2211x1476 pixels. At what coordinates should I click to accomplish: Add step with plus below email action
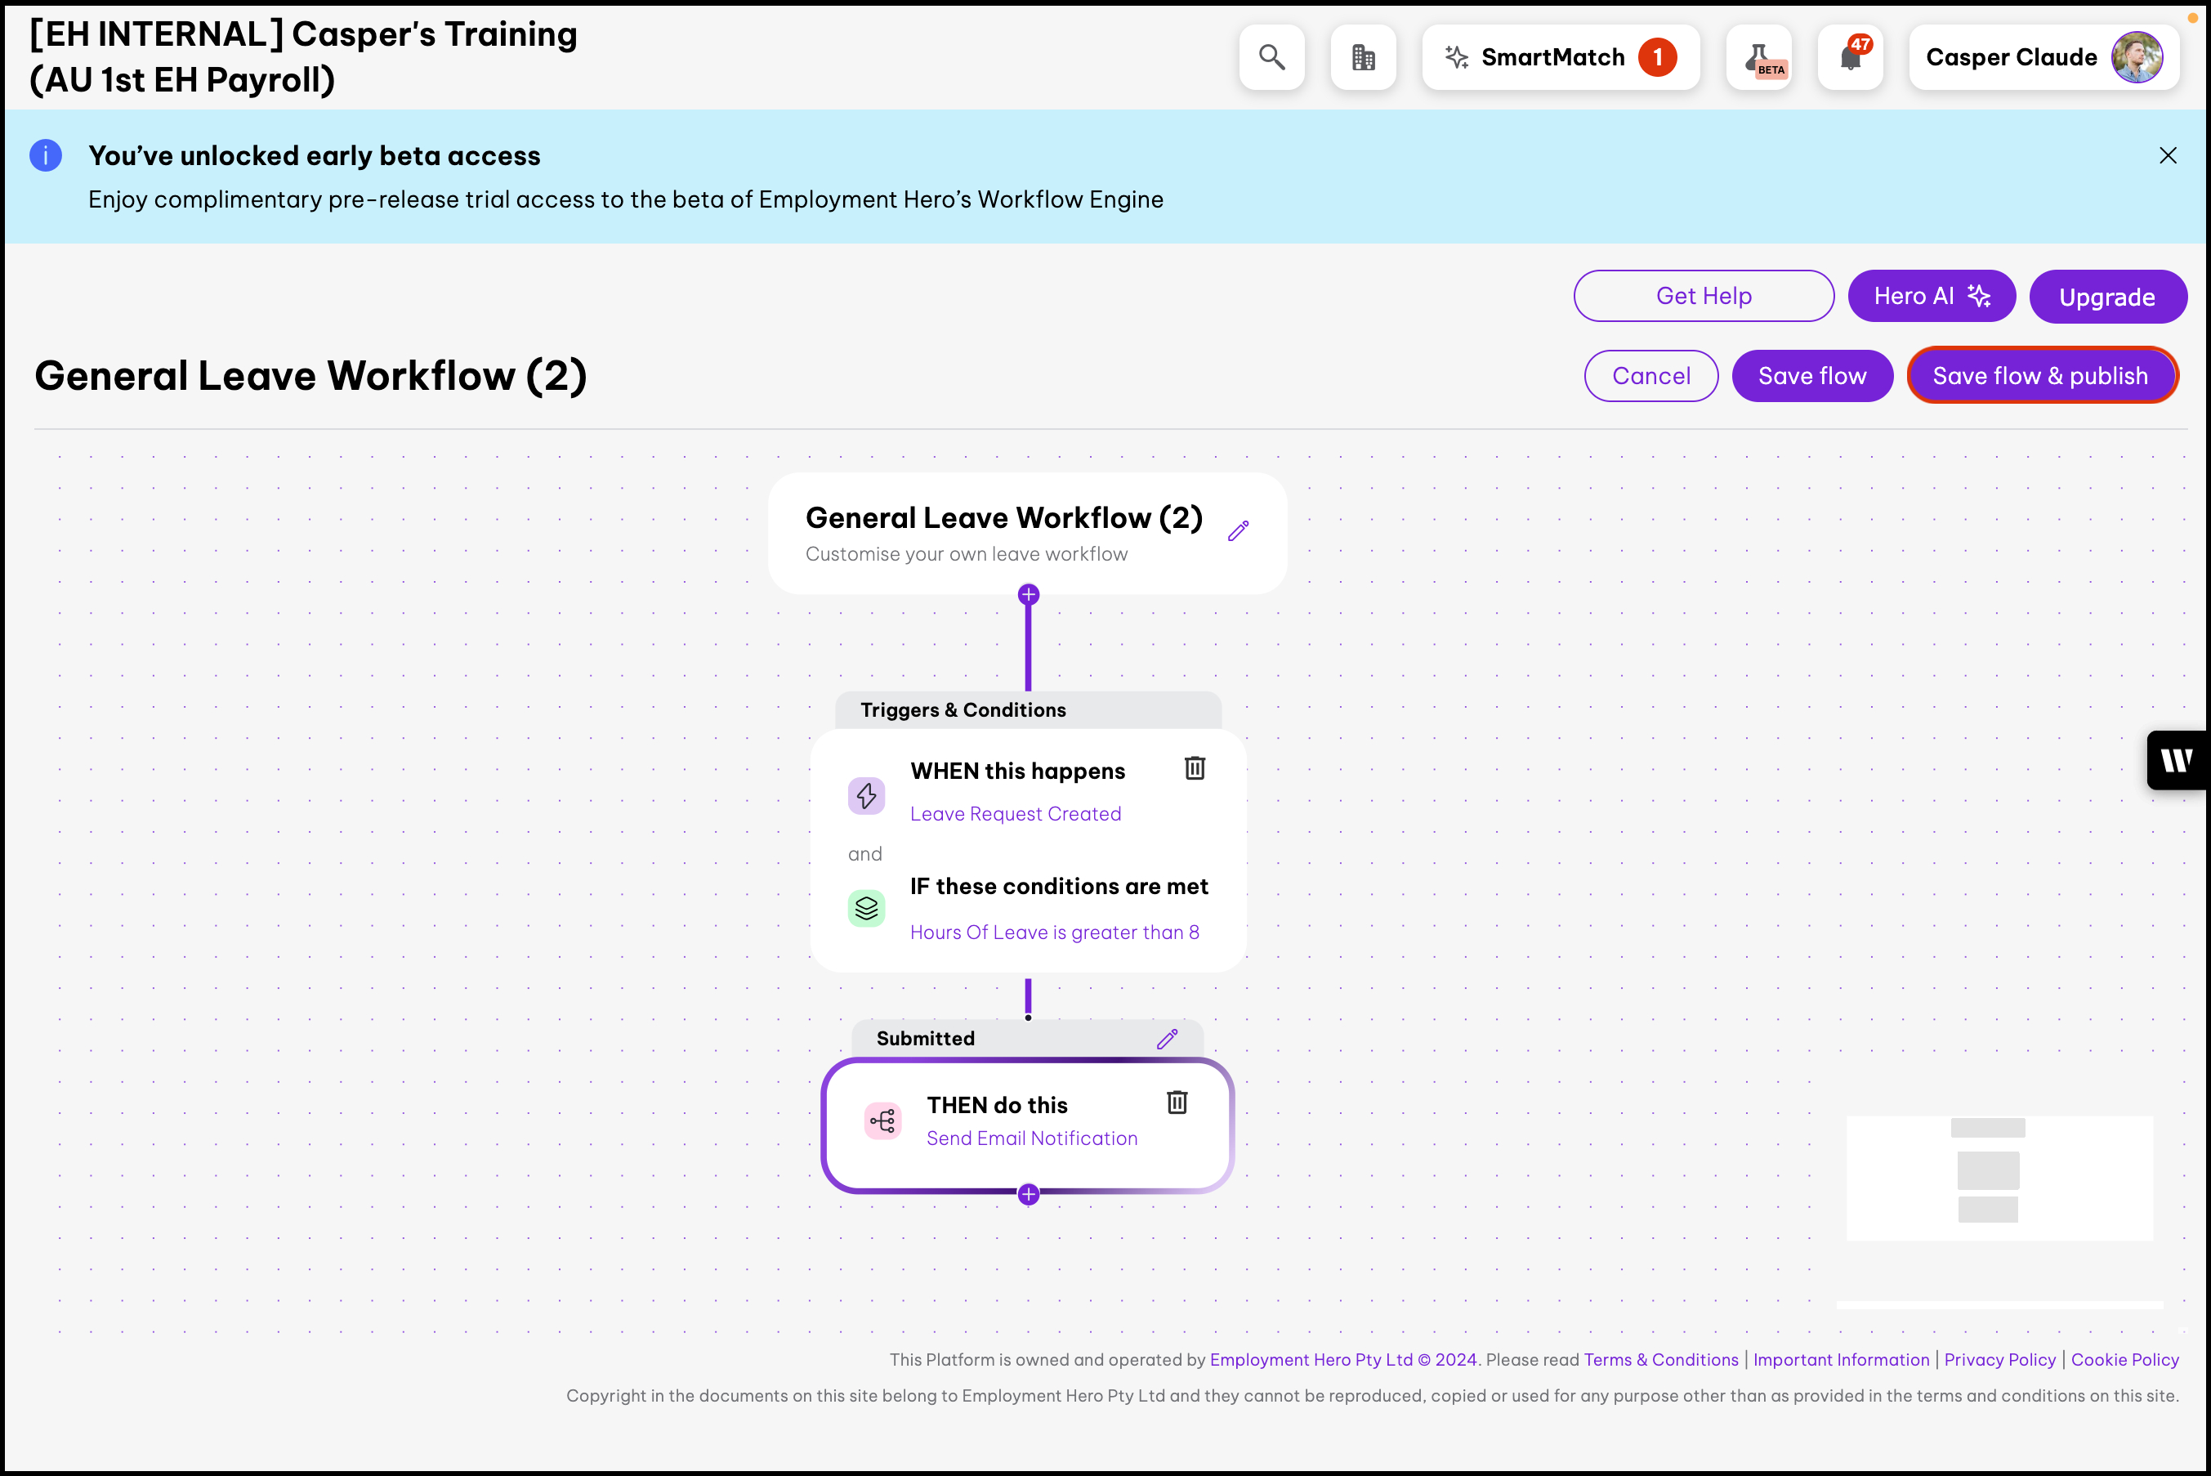pos(1029,1195)
